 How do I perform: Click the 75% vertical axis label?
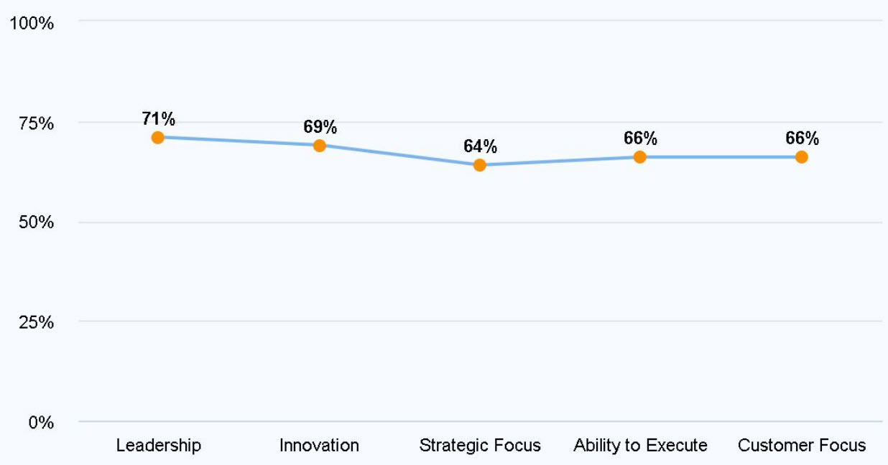pyautogui.click(x=35, y=123)
